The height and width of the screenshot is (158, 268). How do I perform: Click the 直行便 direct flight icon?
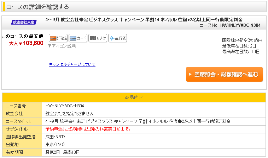tap(117, 38)
